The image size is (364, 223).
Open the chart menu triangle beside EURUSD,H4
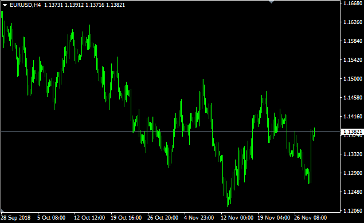click(5, 5)
